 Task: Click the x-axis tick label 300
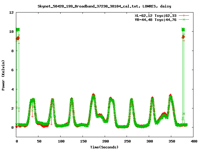[x=150, y=141]
